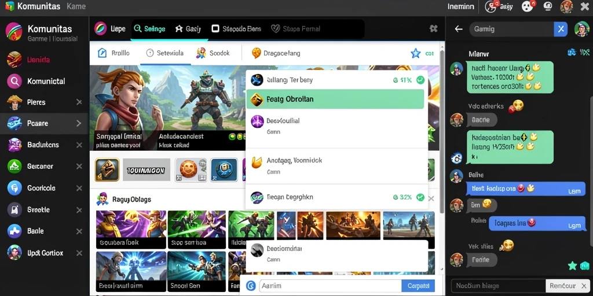Toggle the green check next to 41%
Screen dimensions: 593x296
click(x=420, y=80)
